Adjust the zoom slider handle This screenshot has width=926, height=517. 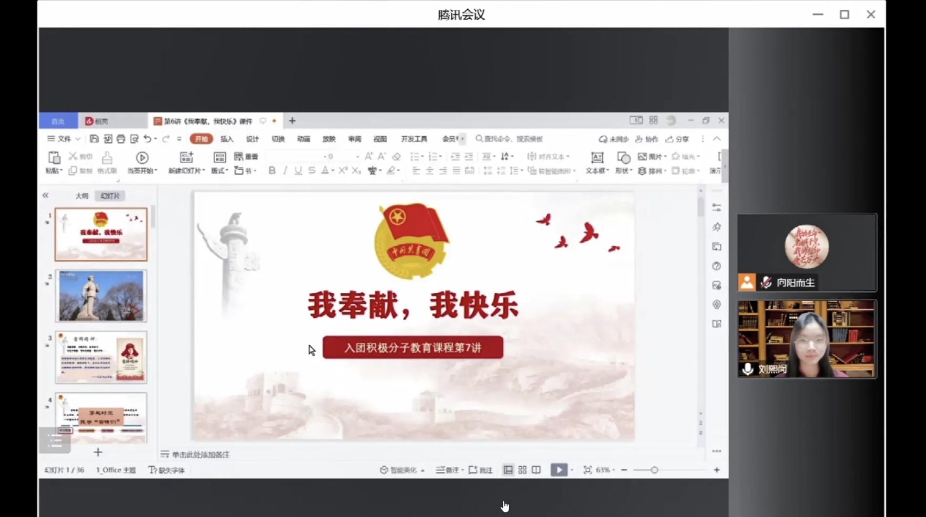[x=654, y=470]
